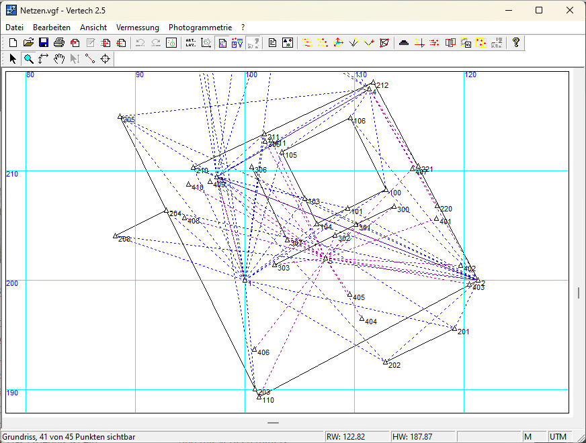Screen dimensions: 586x443
Task: Open the Photogrammetrie menu
Action: coord(200,28)
